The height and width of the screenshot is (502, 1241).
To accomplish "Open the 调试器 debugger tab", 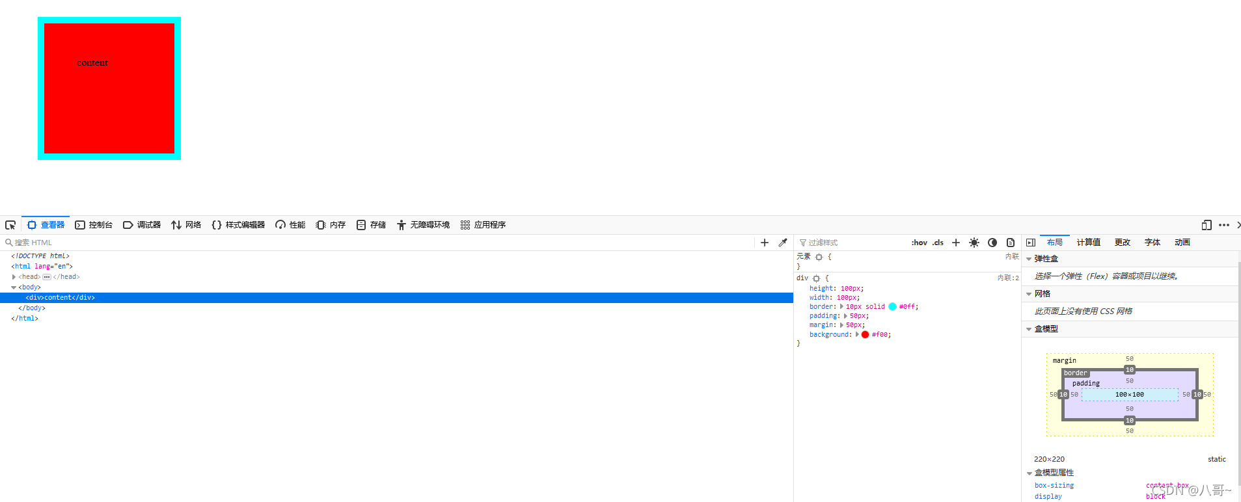I will pos(142,225).
